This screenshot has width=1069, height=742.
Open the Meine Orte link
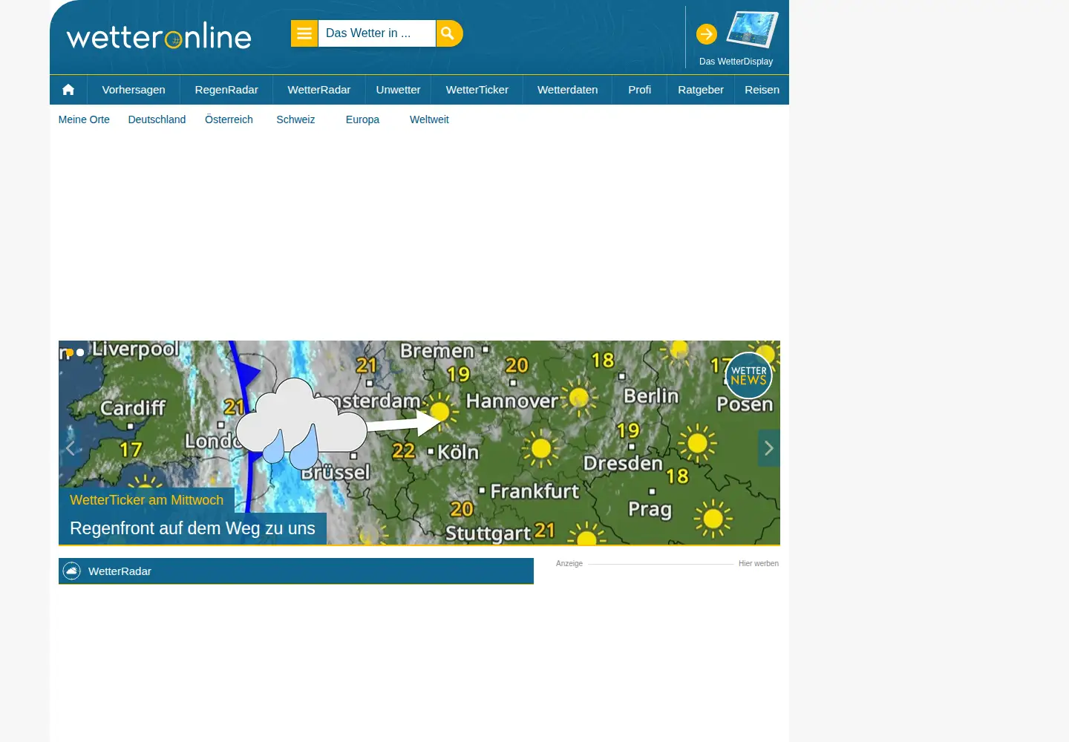[x=84, y=119]
